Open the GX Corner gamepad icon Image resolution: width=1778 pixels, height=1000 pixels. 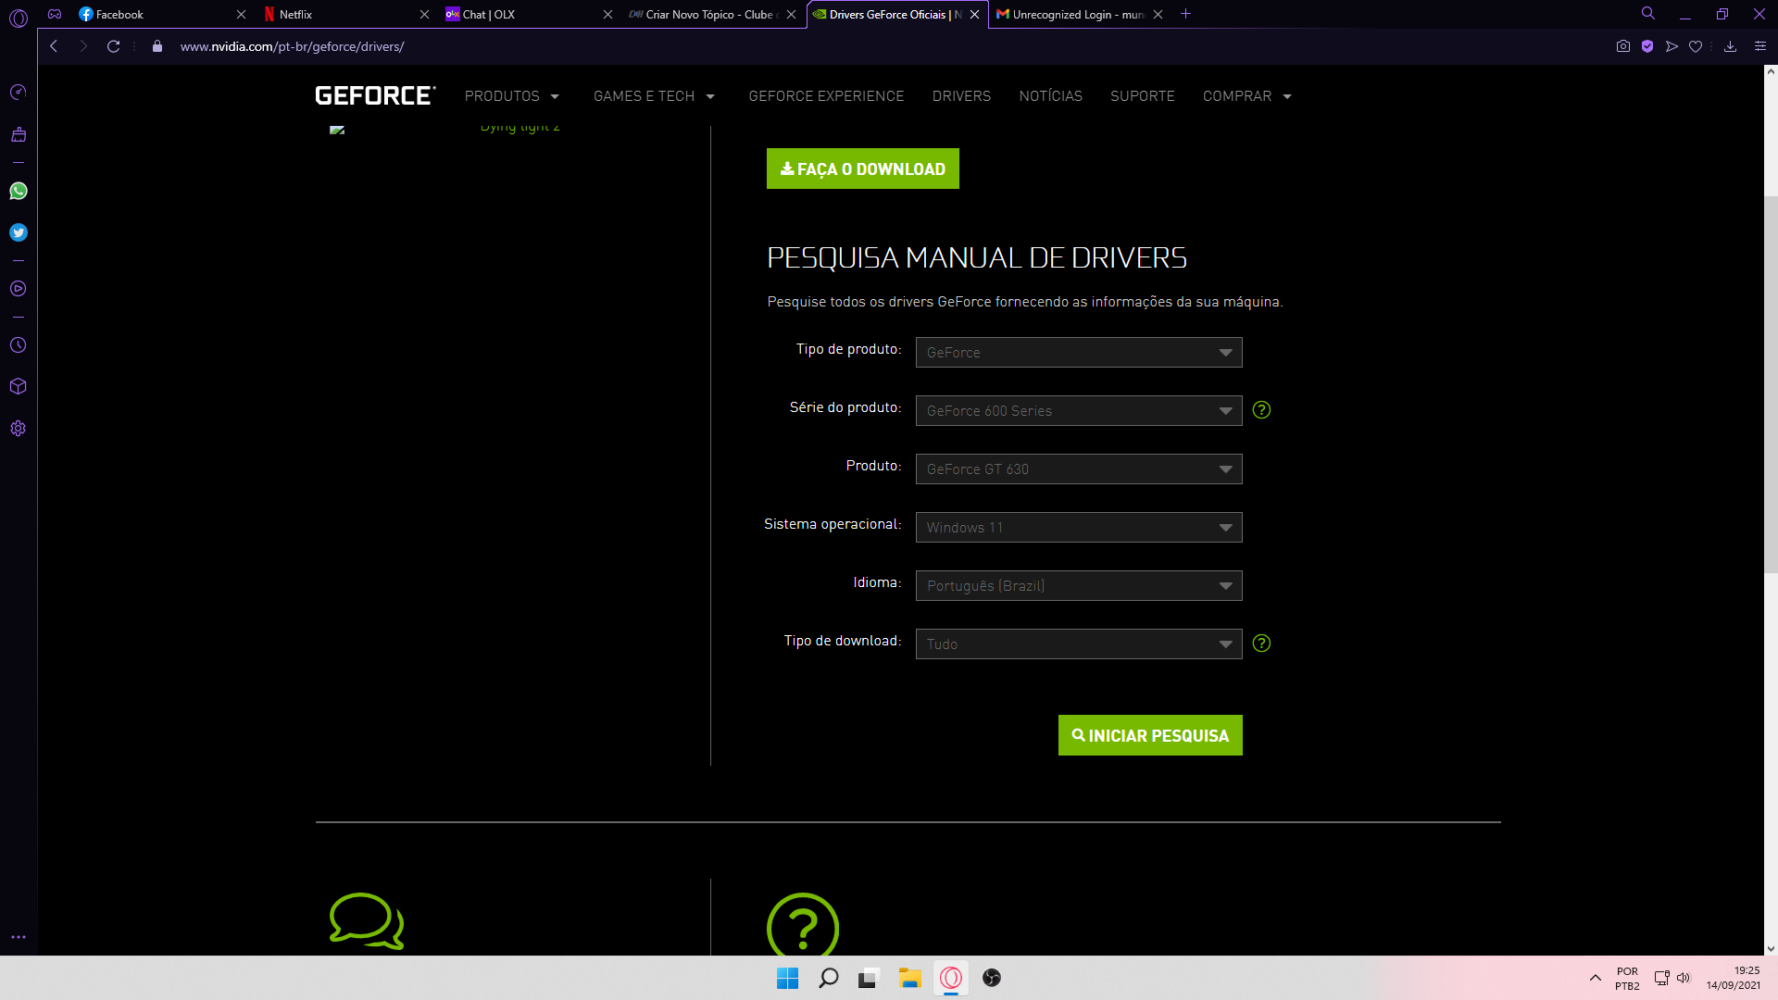55,14
